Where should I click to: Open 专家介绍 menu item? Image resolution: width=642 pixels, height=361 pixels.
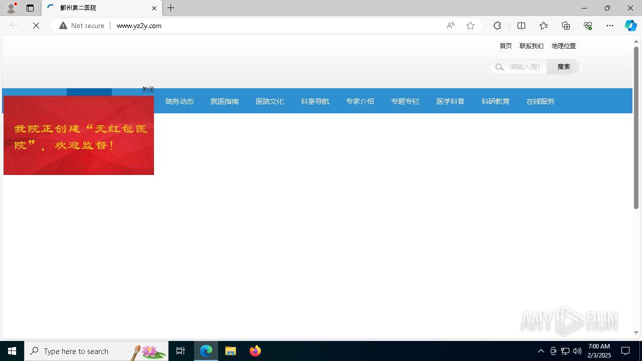point(360,101)
